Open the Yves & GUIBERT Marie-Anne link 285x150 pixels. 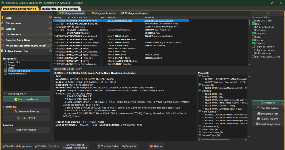(x=120, y=21)
